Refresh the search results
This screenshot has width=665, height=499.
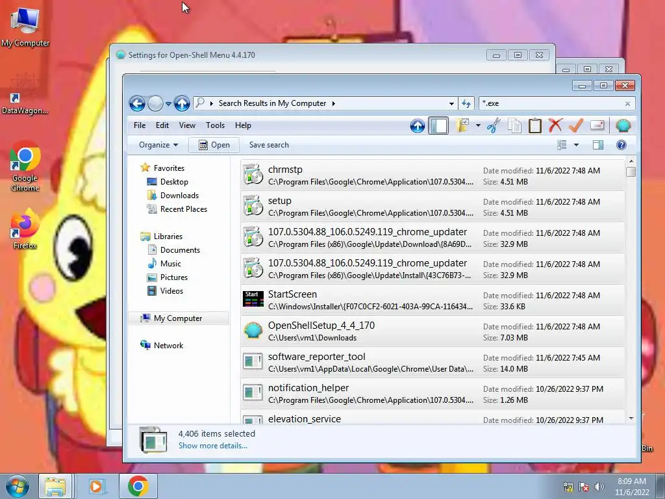click(x=466, y=103)
